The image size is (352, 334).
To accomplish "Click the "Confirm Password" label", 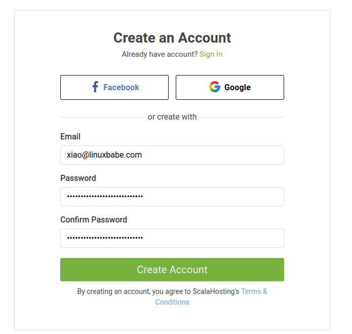I will pyautogui.click(x=94, y=219).
